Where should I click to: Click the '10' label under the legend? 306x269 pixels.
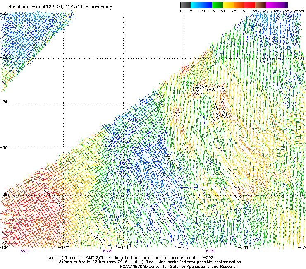click(202, 11)
